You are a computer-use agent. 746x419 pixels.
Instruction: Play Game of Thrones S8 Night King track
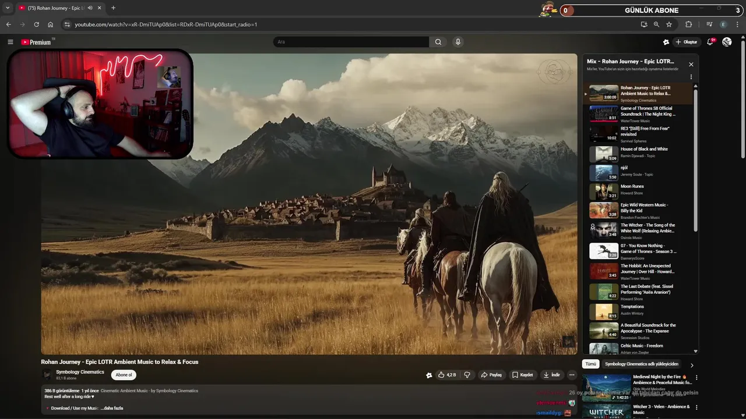639,114
